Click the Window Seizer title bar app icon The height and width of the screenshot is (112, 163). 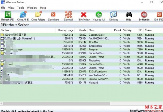[3, 2]
